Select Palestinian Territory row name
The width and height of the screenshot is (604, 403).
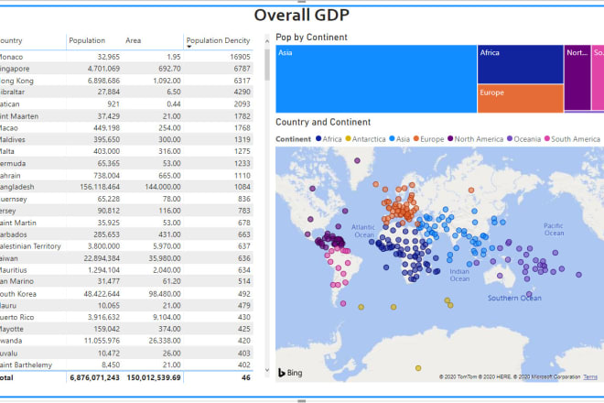point(30,246)
